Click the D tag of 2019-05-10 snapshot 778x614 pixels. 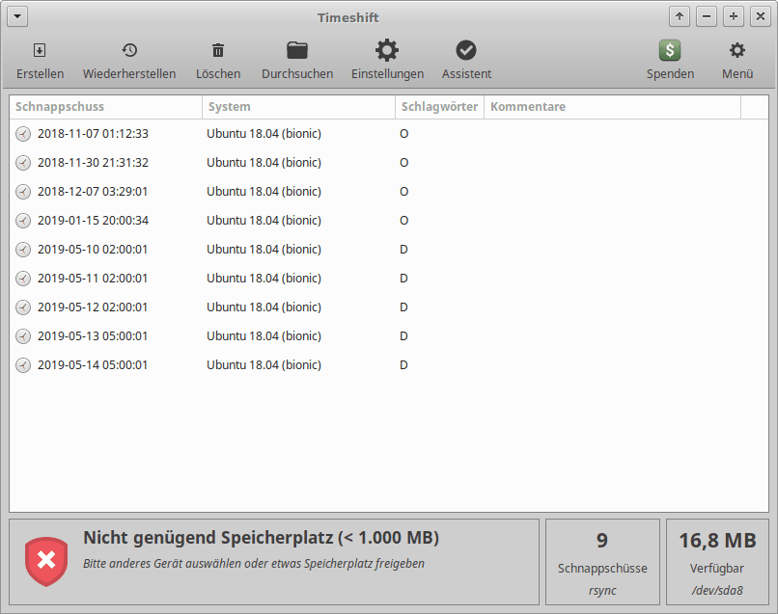[x=403, y=250]
